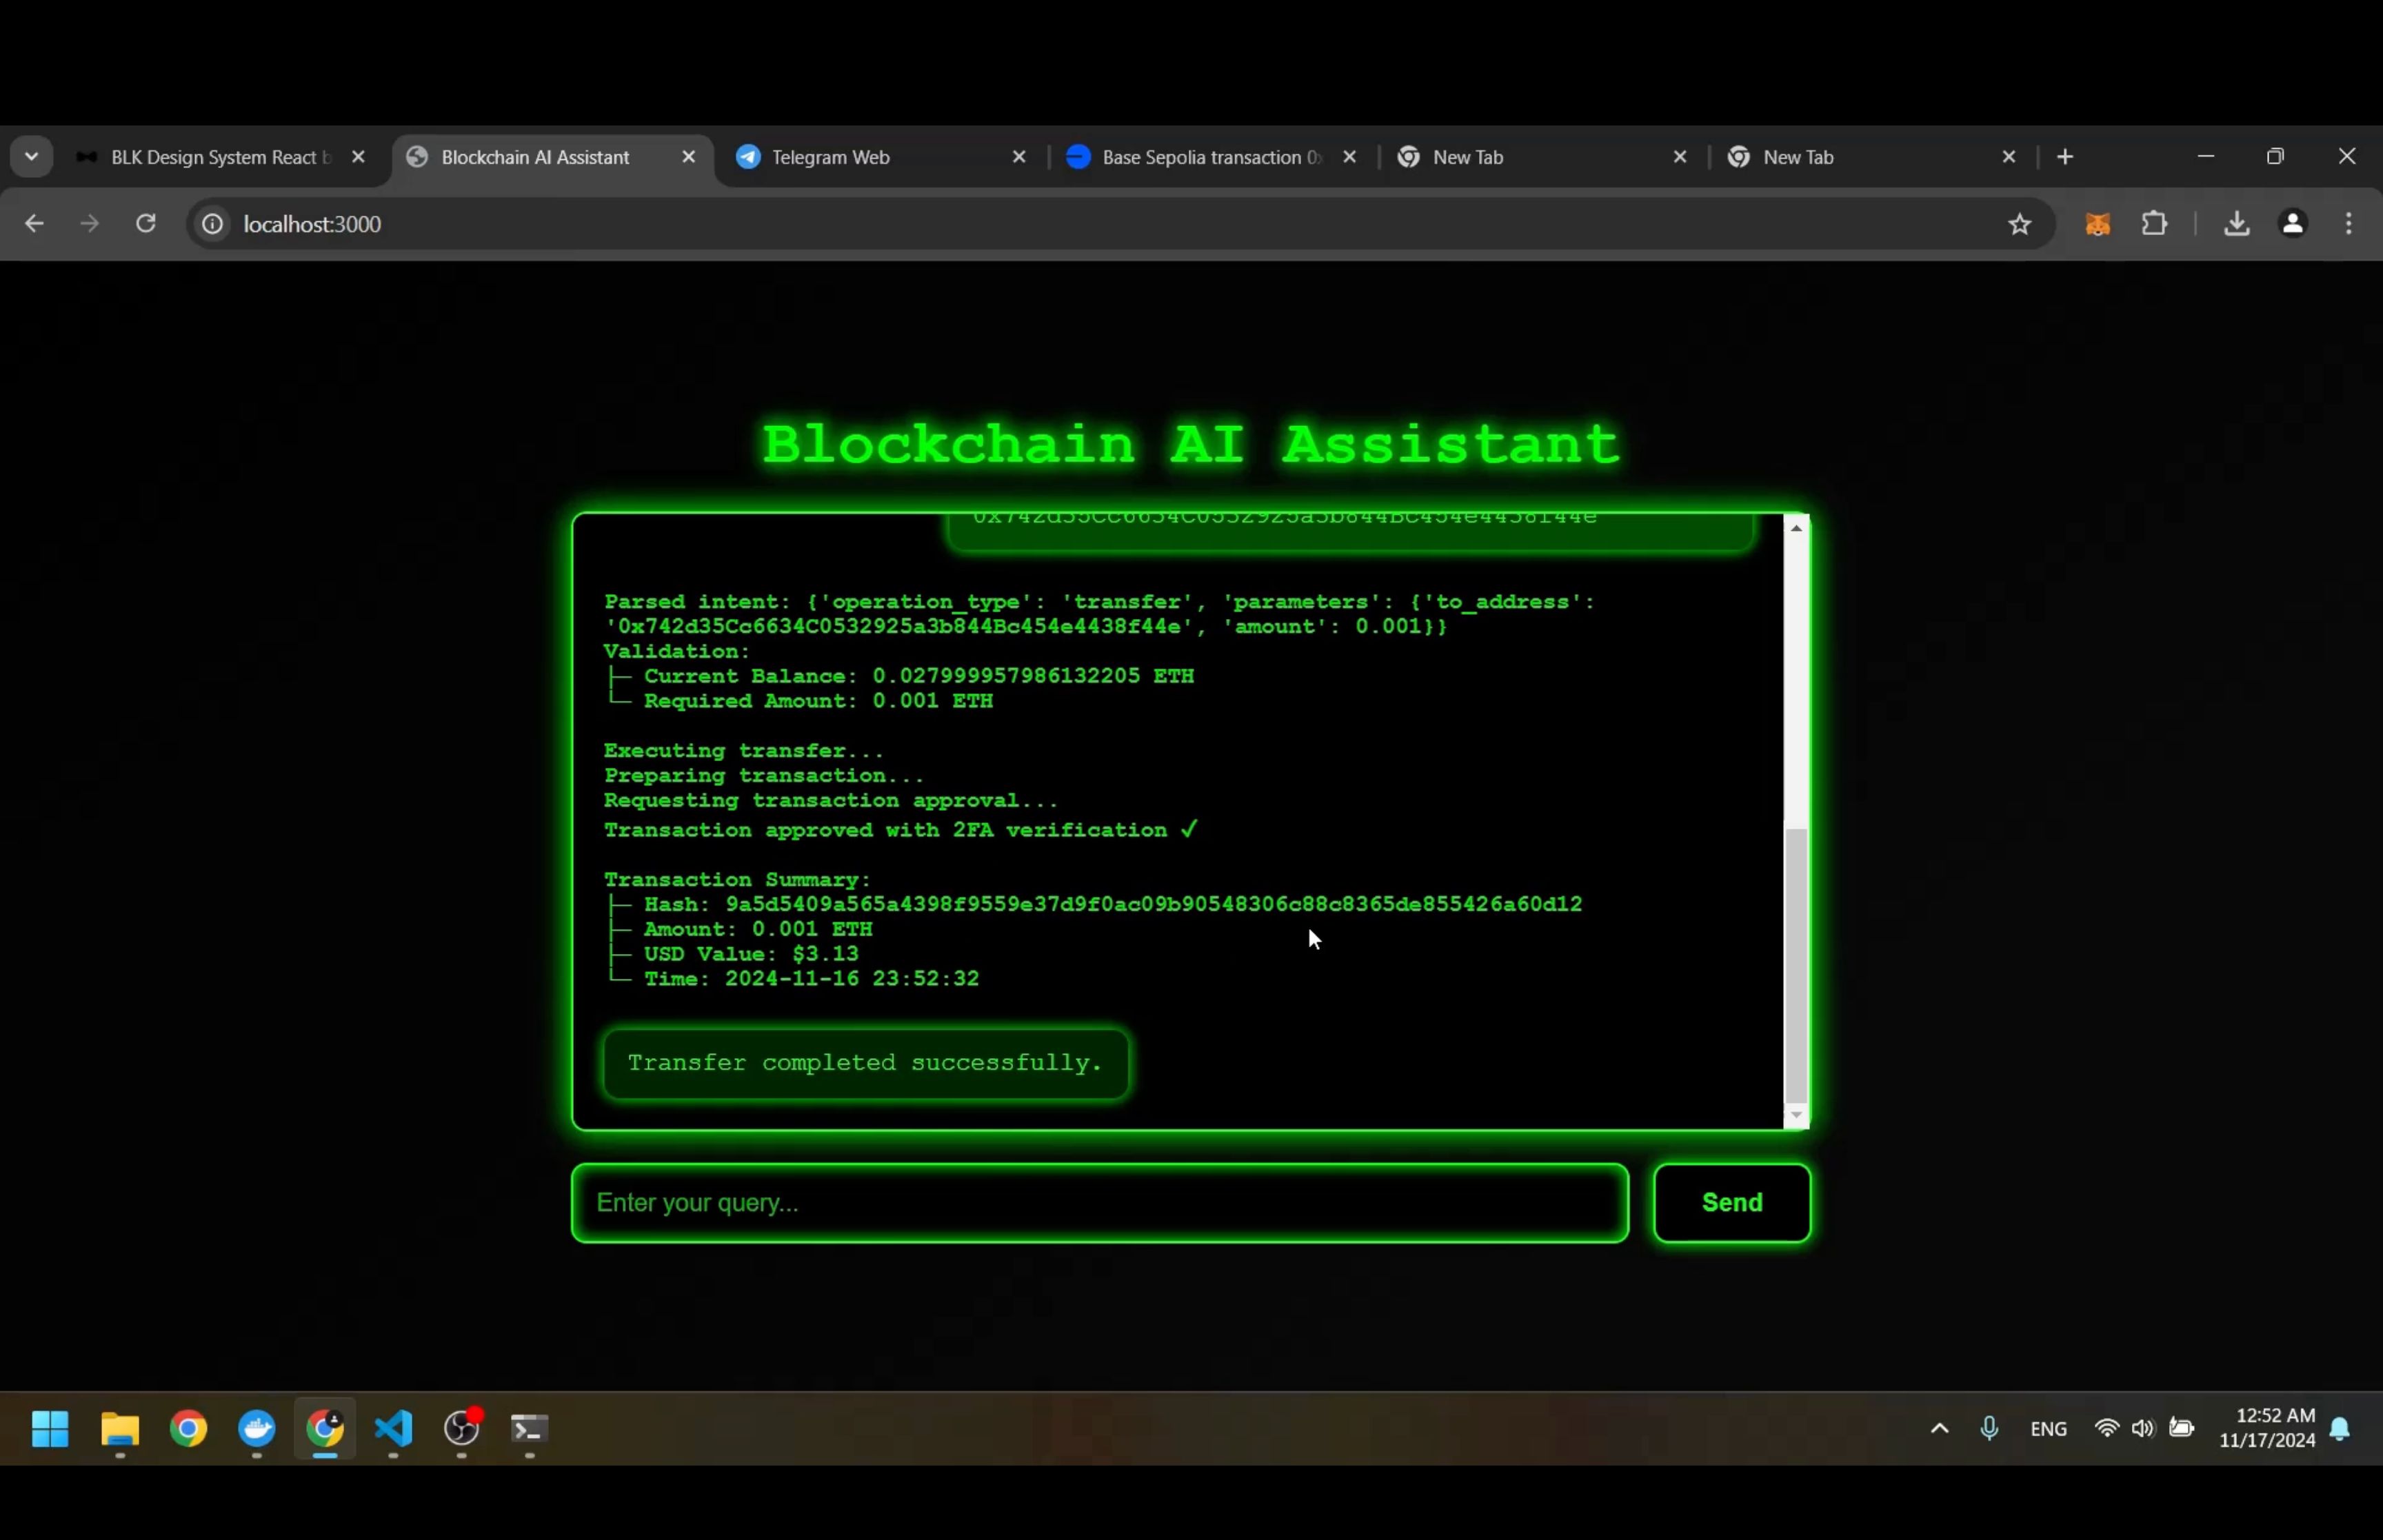The height and width of the screenshot is (1540, 2383).
Task: Close the Base Sepolia transaction tab
Action: point(1349,157)
